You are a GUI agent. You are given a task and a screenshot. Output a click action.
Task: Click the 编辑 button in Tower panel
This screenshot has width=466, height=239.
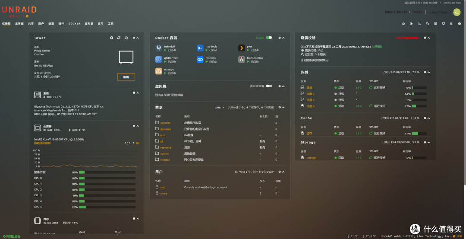126,77
